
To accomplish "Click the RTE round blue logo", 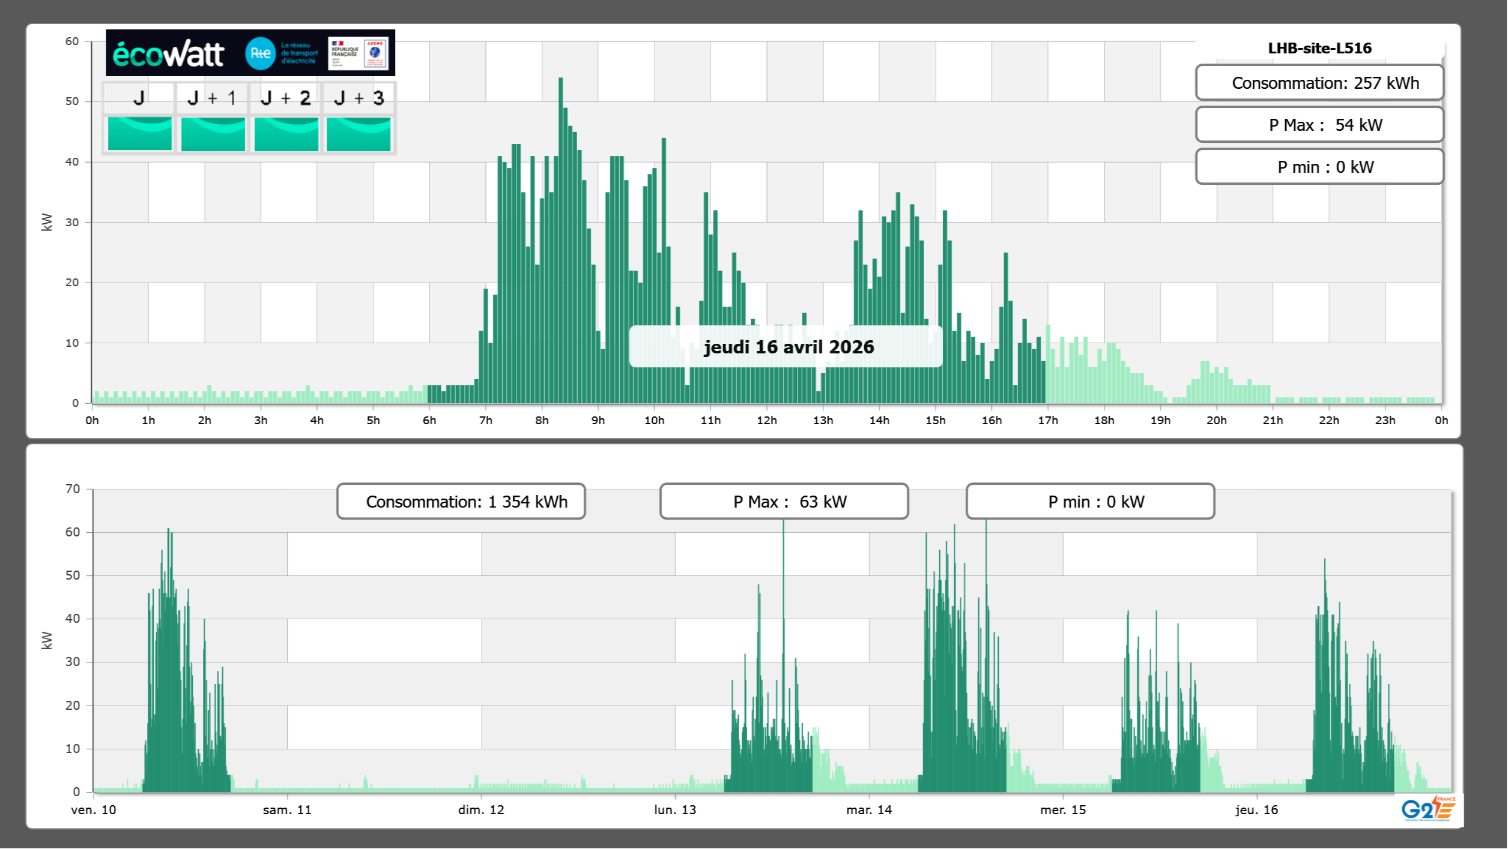I will (260, 53).
